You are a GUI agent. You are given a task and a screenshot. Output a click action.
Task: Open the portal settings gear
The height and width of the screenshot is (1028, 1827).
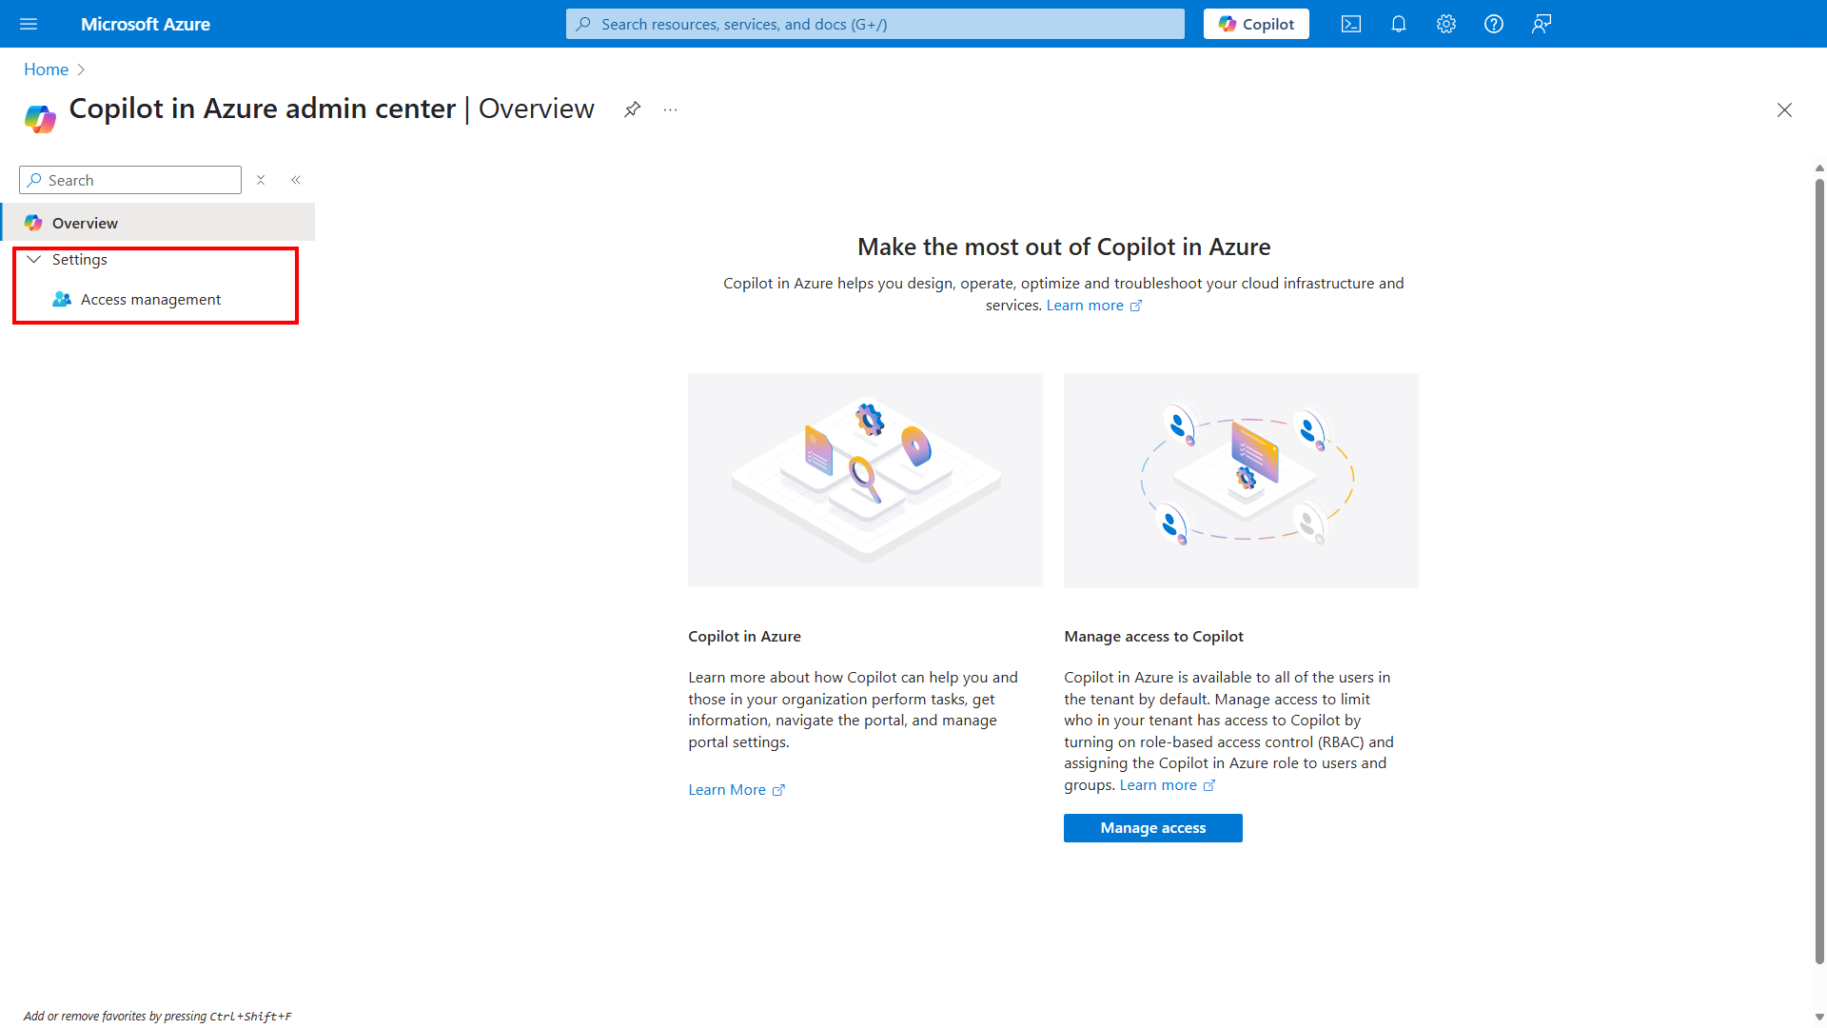click(x=1445, y=24)
